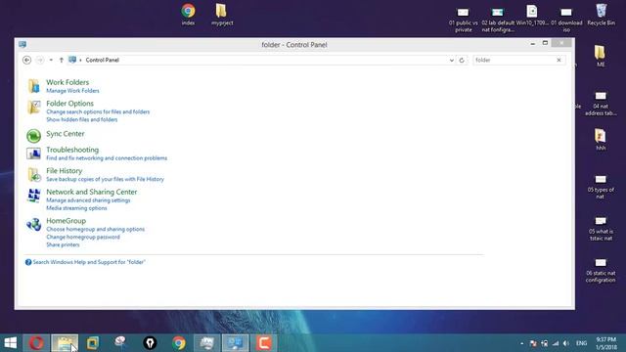Screen dimensions: 626x352
Task: Open Chrome from the taskbar
Action: [179, 343]
